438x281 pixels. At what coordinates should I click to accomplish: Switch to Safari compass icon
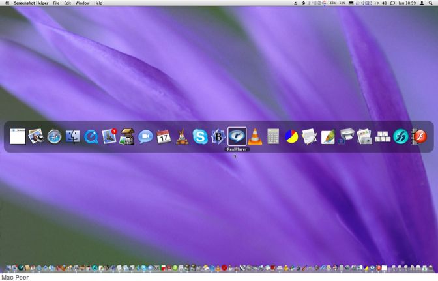click(x=54, y=137)
